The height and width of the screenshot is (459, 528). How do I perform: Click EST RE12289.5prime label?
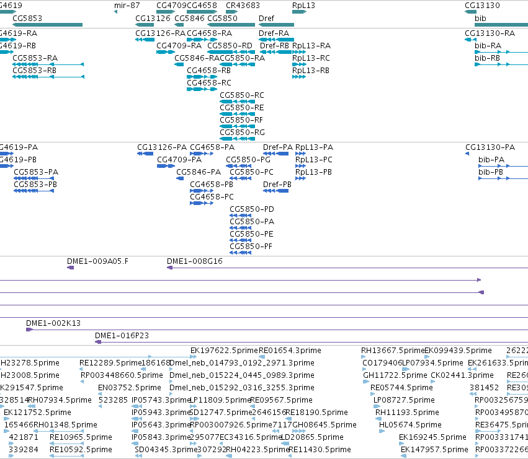[110, 363]
